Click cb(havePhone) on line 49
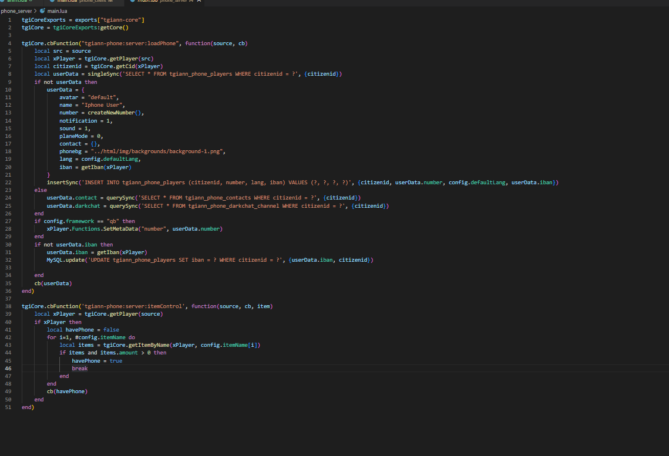This screenshot has height=456, width=669. 67,392
